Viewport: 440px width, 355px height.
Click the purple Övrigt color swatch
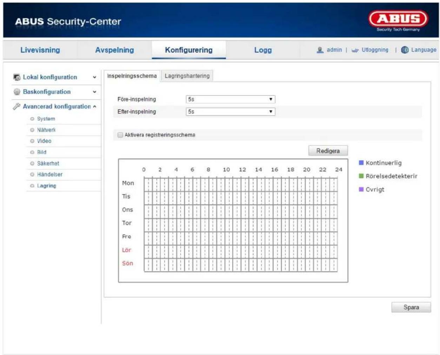coord(361,189)
